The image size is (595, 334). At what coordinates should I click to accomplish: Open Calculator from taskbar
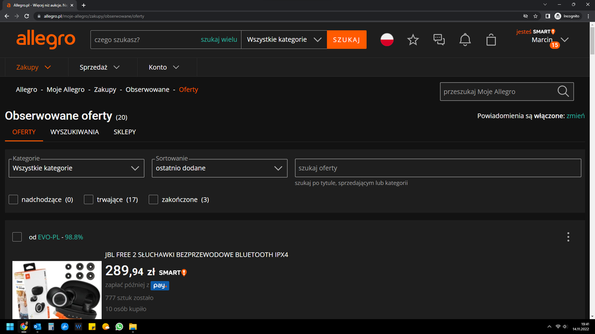(x=51, y=326)
